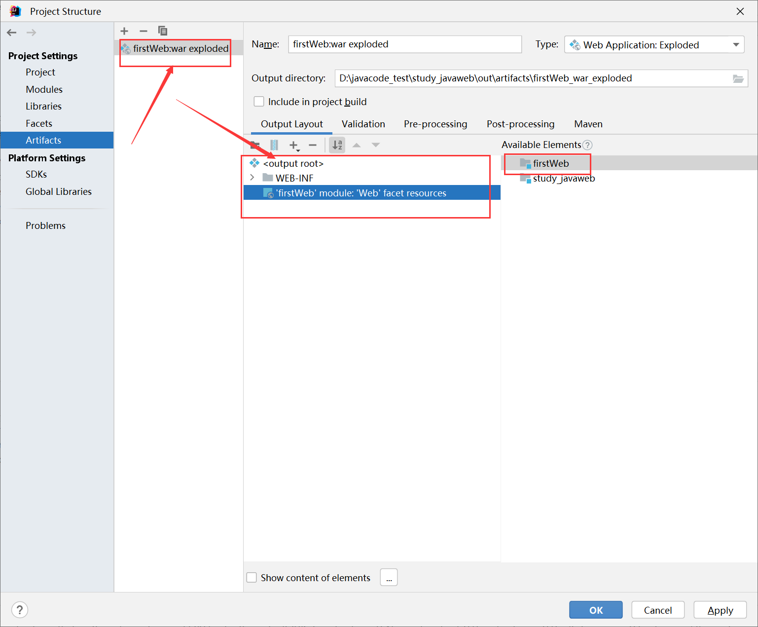Viewport: 758px width, 627px height.
Task: Toggle Include in project build checkbox
Action: 259,102
